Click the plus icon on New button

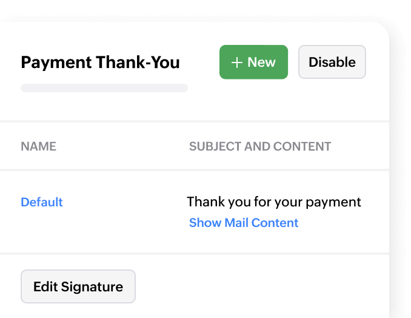coord(237,63)
